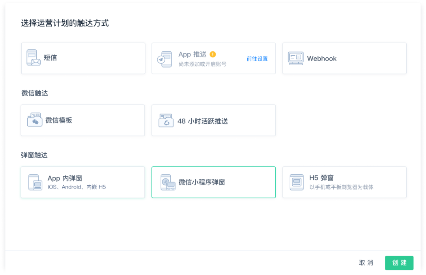Click the 微信触达 section heading
The width and height of the screenshot is (426, 275).
pos(35,93)
